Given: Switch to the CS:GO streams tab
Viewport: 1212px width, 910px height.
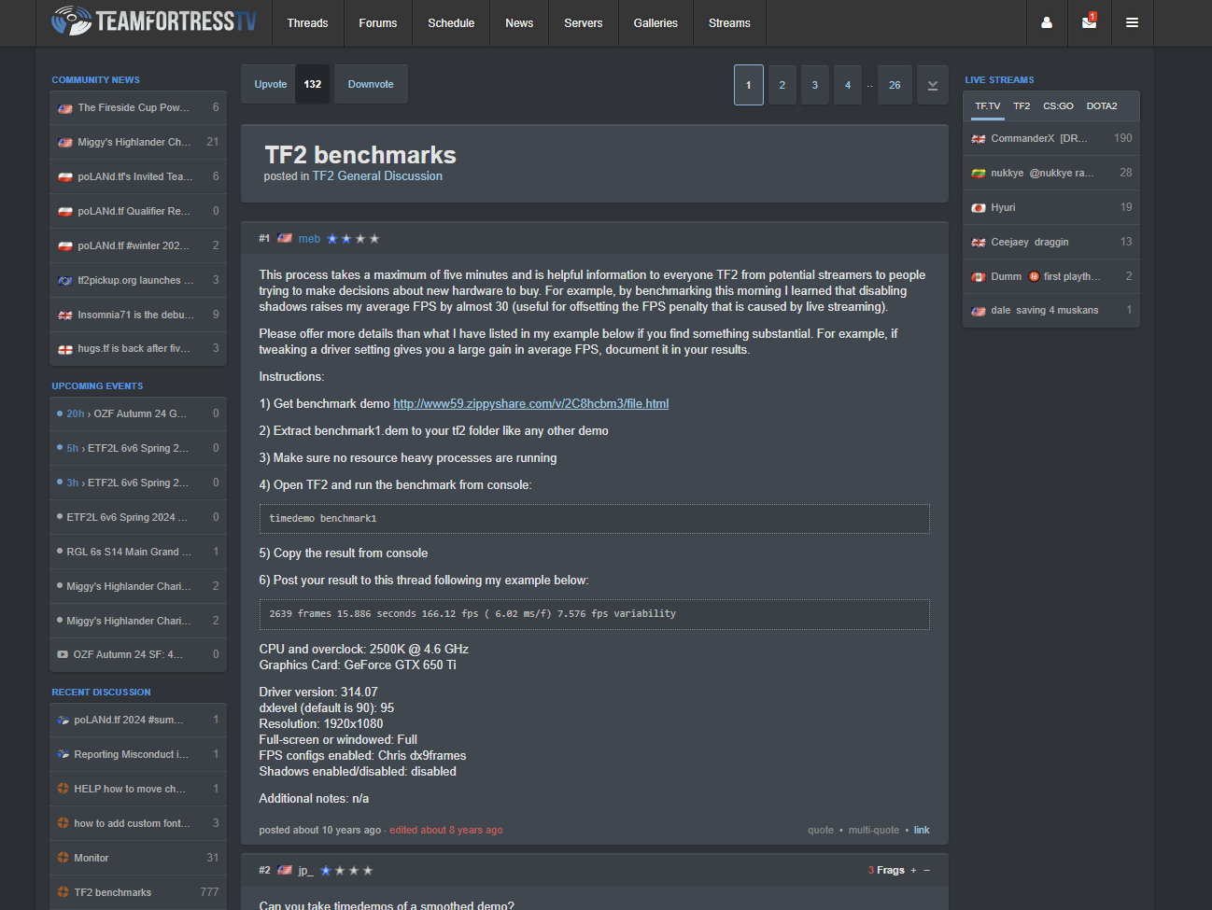Looking at the screenshot, I should 1058,106.
